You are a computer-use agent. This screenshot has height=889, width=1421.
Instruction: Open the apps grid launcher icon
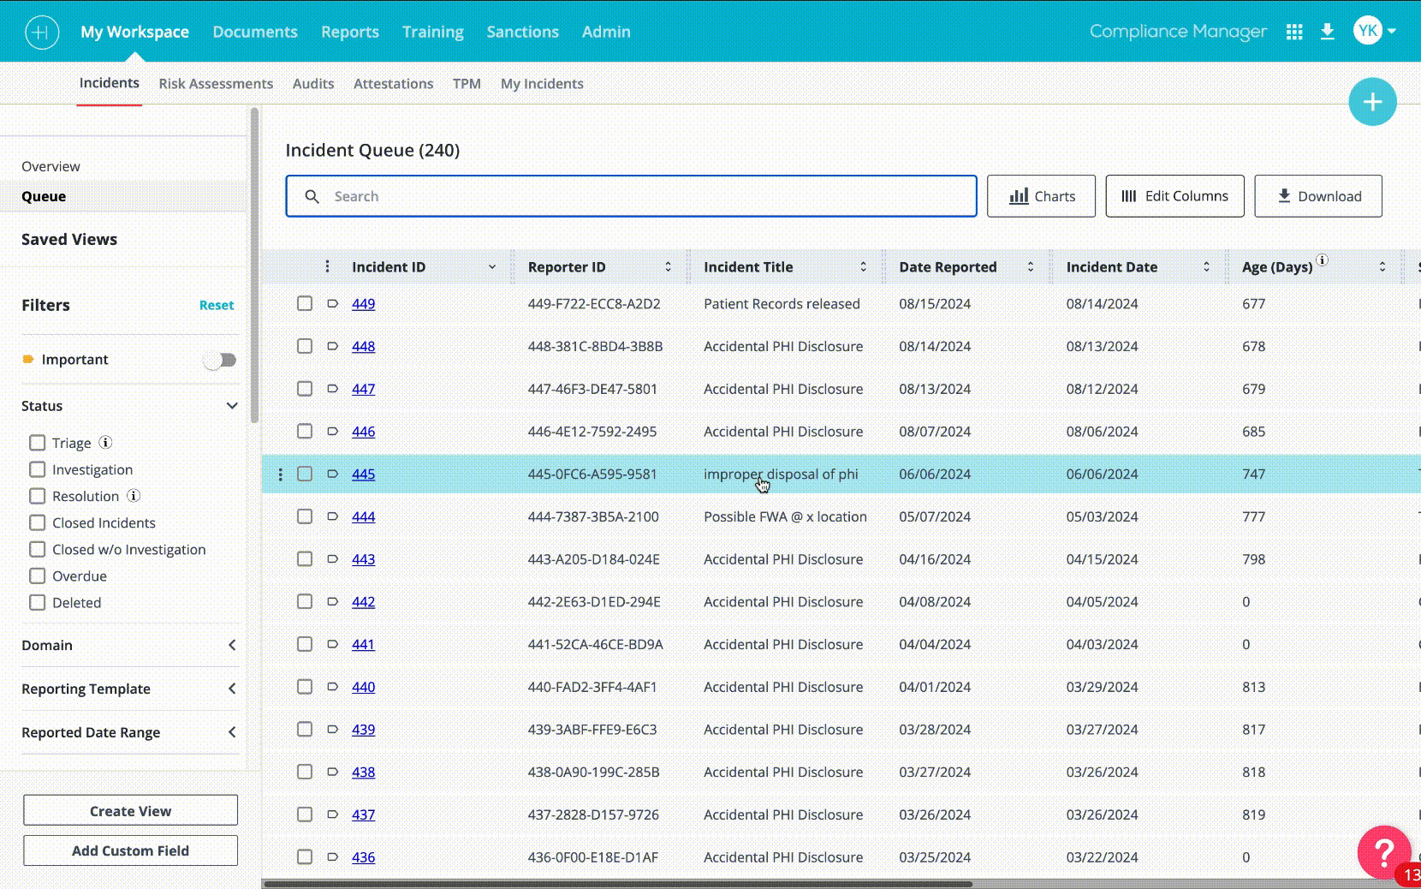(1294, 32)
